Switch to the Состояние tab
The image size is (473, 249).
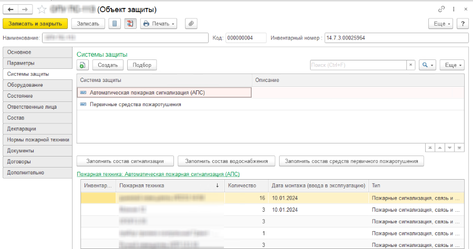coord(37,96)
